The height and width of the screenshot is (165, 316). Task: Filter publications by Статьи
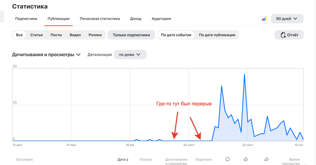37,35
